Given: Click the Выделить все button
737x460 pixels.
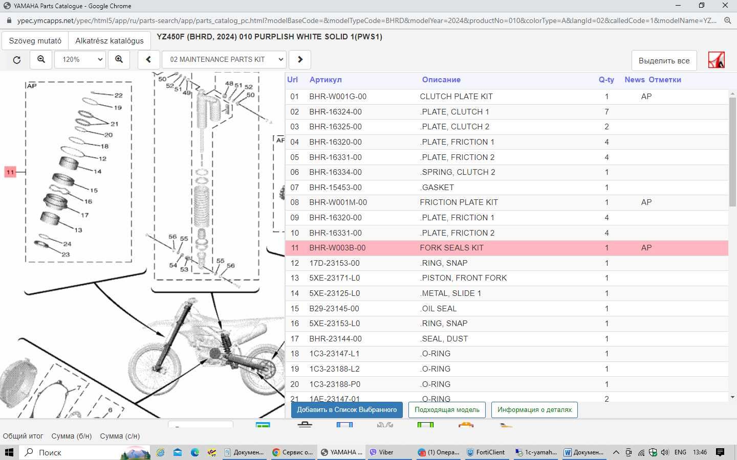Looking at the screenshot, I should 664,60.
